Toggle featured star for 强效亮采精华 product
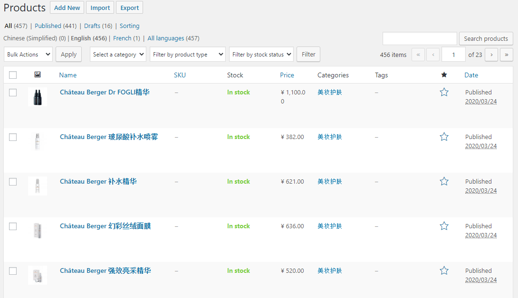 click(444, 270)
